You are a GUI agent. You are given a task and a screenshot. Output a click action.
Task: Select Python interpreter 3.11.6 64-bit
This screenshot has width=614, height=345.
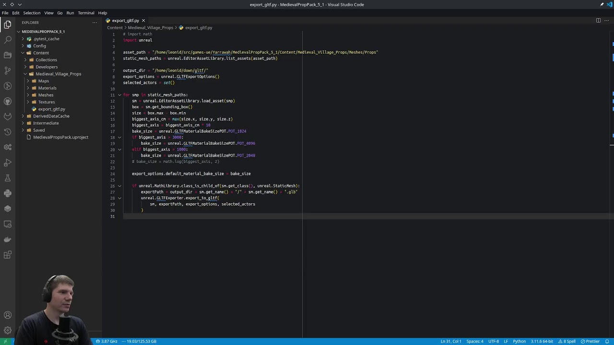click(x=542, y=341)
